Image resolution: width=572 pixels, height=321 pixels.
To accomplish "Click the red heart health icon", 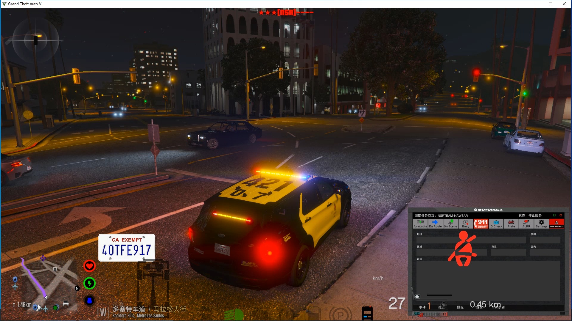I will (x=89, y=266).
